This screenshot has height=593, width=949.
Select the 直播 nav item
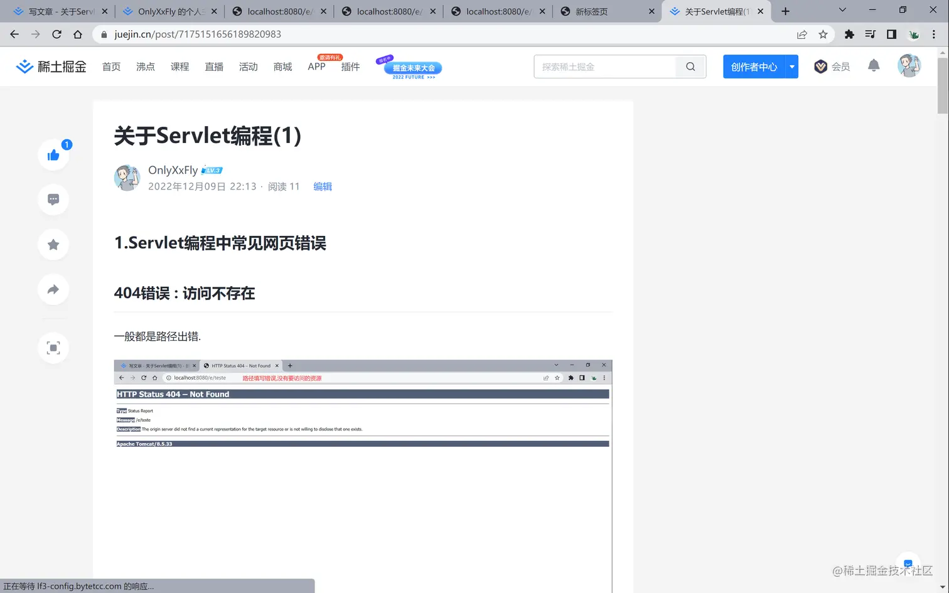(x=214, y=67)
